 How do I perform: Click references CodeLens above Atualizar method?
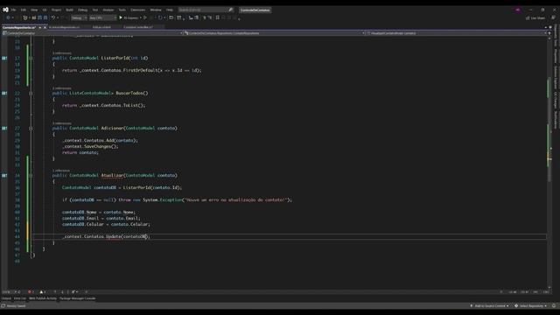[61, 171]
